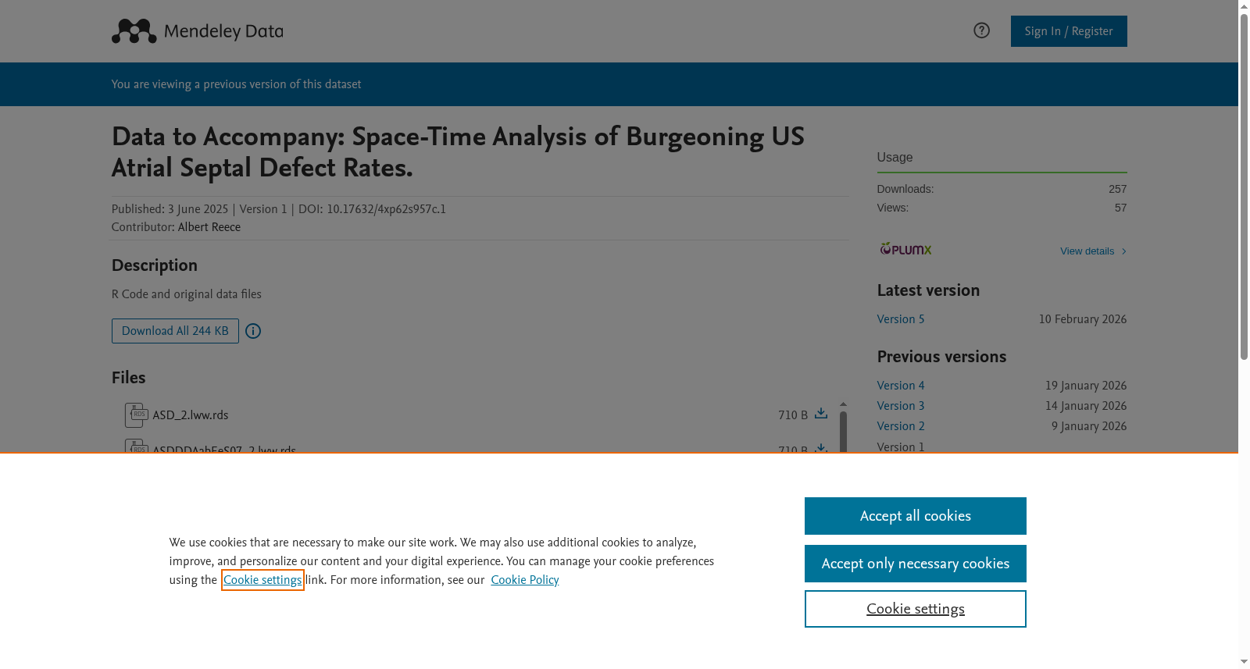Click the files list scrollbar thumb
This screenshot has width=1250, height=669.
click(x=843, y=432)
